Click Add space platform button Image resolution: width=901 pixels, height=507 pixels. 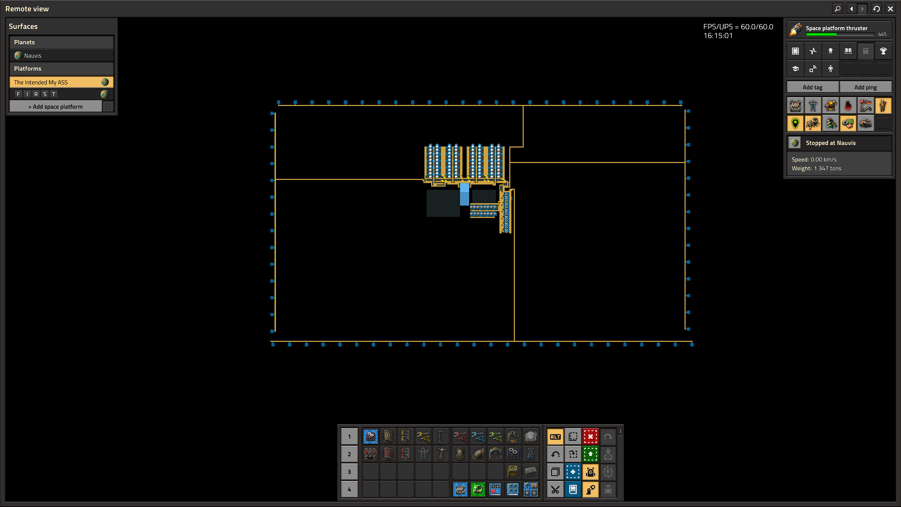click(x=56, y=106)
